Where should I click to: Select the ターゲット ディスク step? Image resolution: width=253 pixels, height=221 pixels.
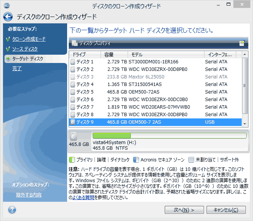[28, 58]
